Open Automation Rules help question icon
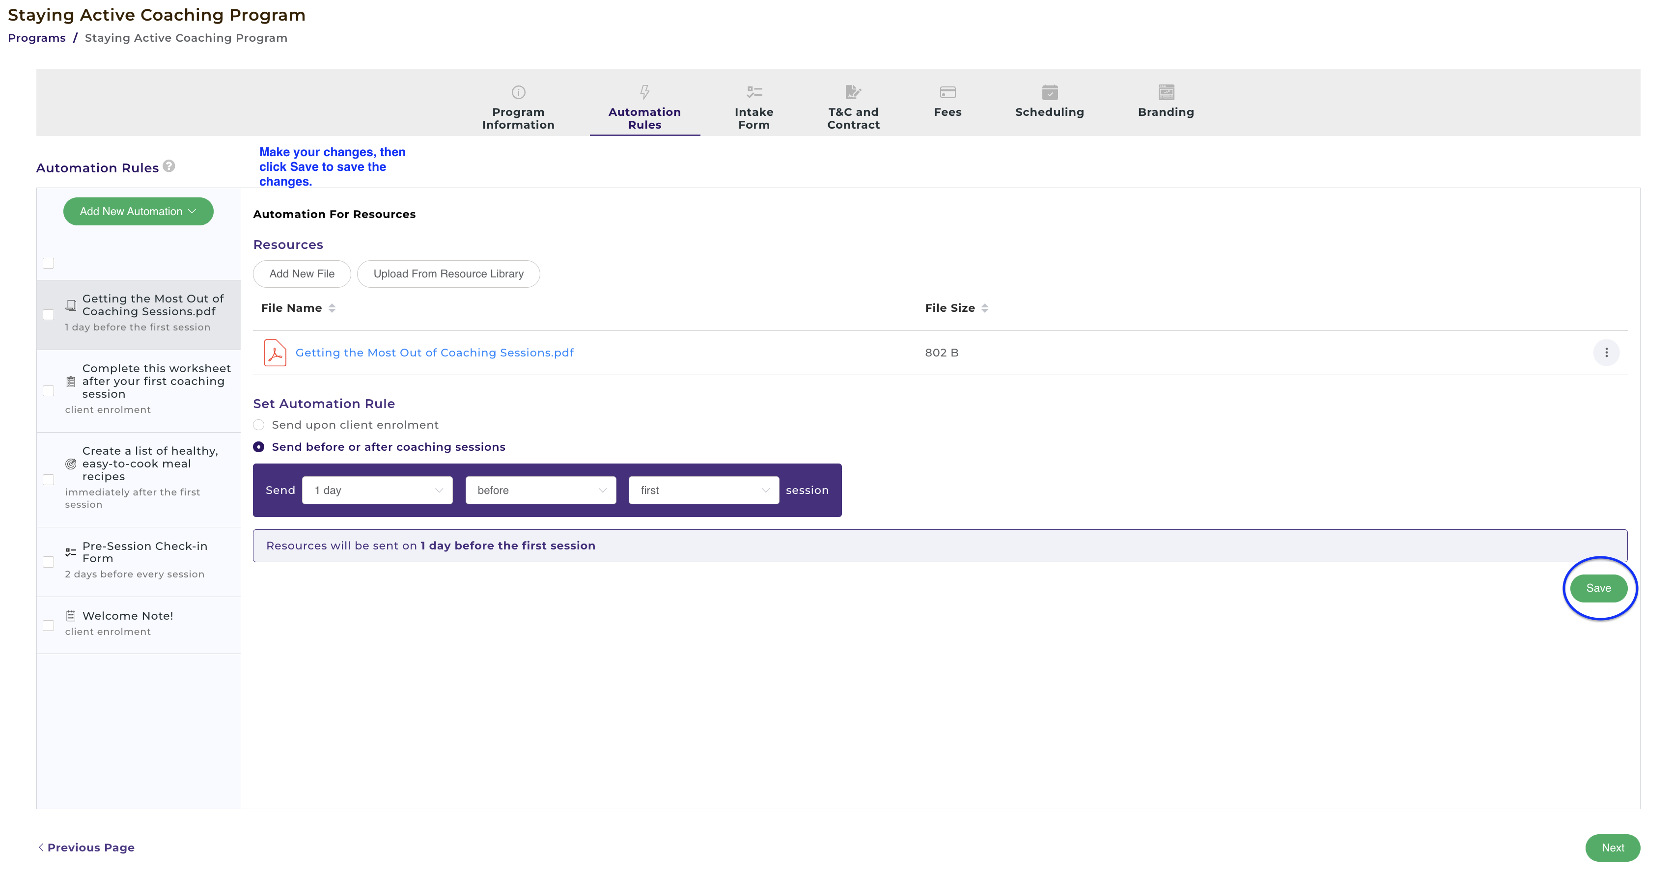 169,166
